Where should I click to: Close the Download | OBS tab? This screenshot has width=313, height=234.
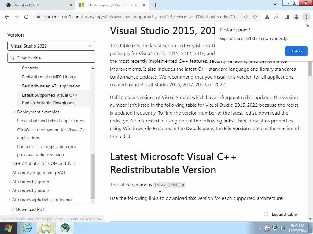tap(71, 5)
